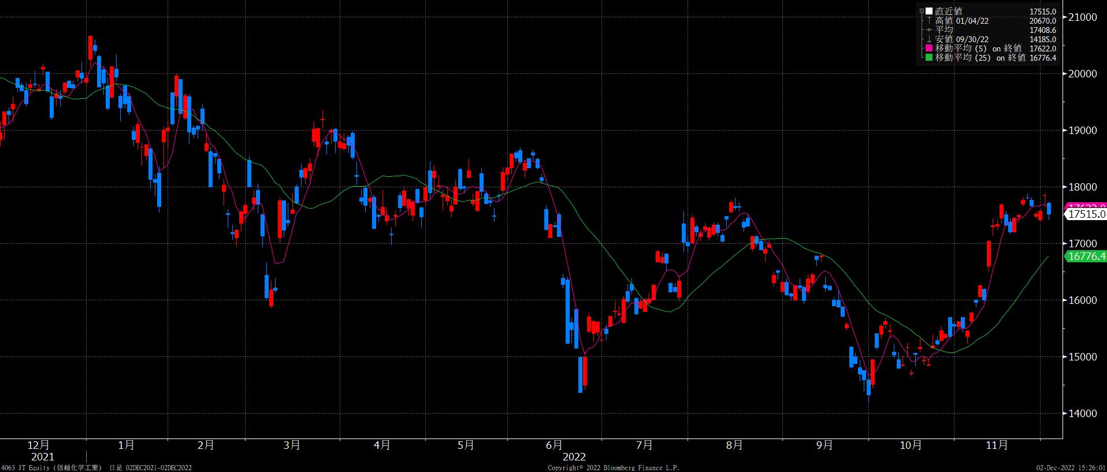The height and width of the screenshot is (472, 1107).
Task: Select the 高値 high marker icon
Action: pyautogui.click(x=929, y=21)
